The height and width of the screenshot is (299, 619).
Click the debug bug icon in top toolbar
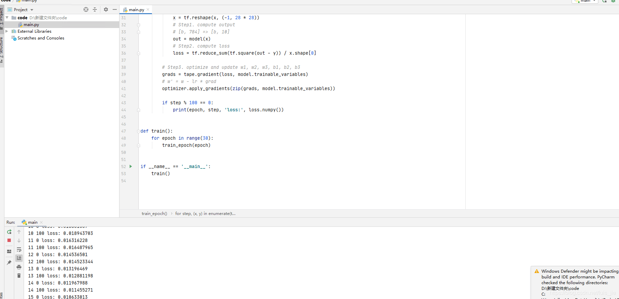click(x=613, y=1)
